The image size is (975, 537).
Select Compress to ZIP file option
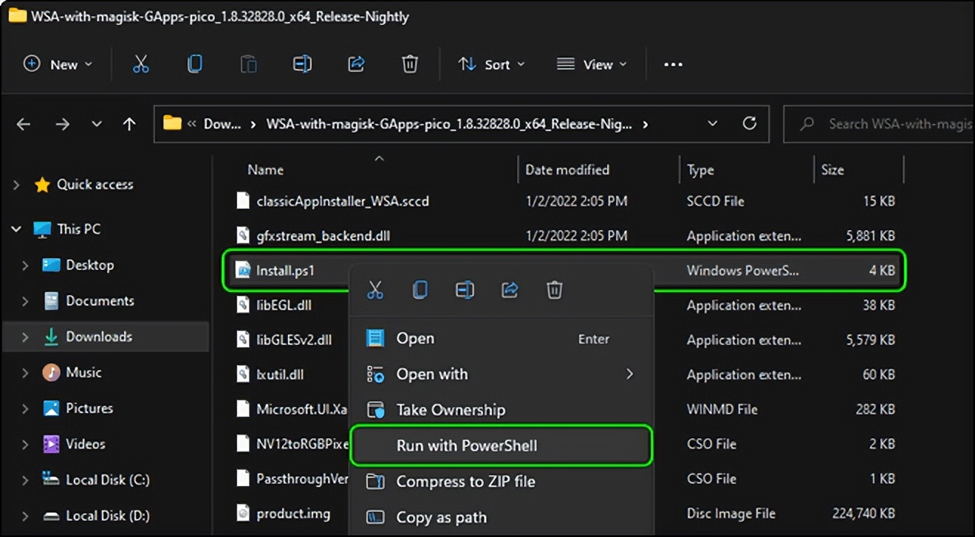click(x=465, y=482)
